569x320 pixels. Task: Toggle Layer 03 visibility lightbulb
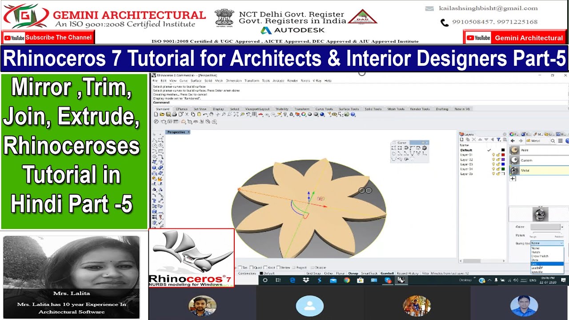pyautogui.click(x=493, y=164)
